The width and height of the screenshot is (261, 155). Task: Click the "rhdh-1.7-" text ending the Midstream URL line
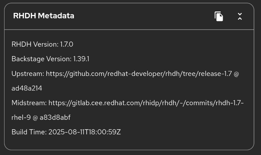[x=229, y=103]
